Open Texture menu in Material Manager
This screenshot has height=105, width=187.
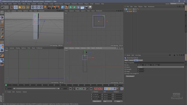pyautogui.click(x=25, y=92)
